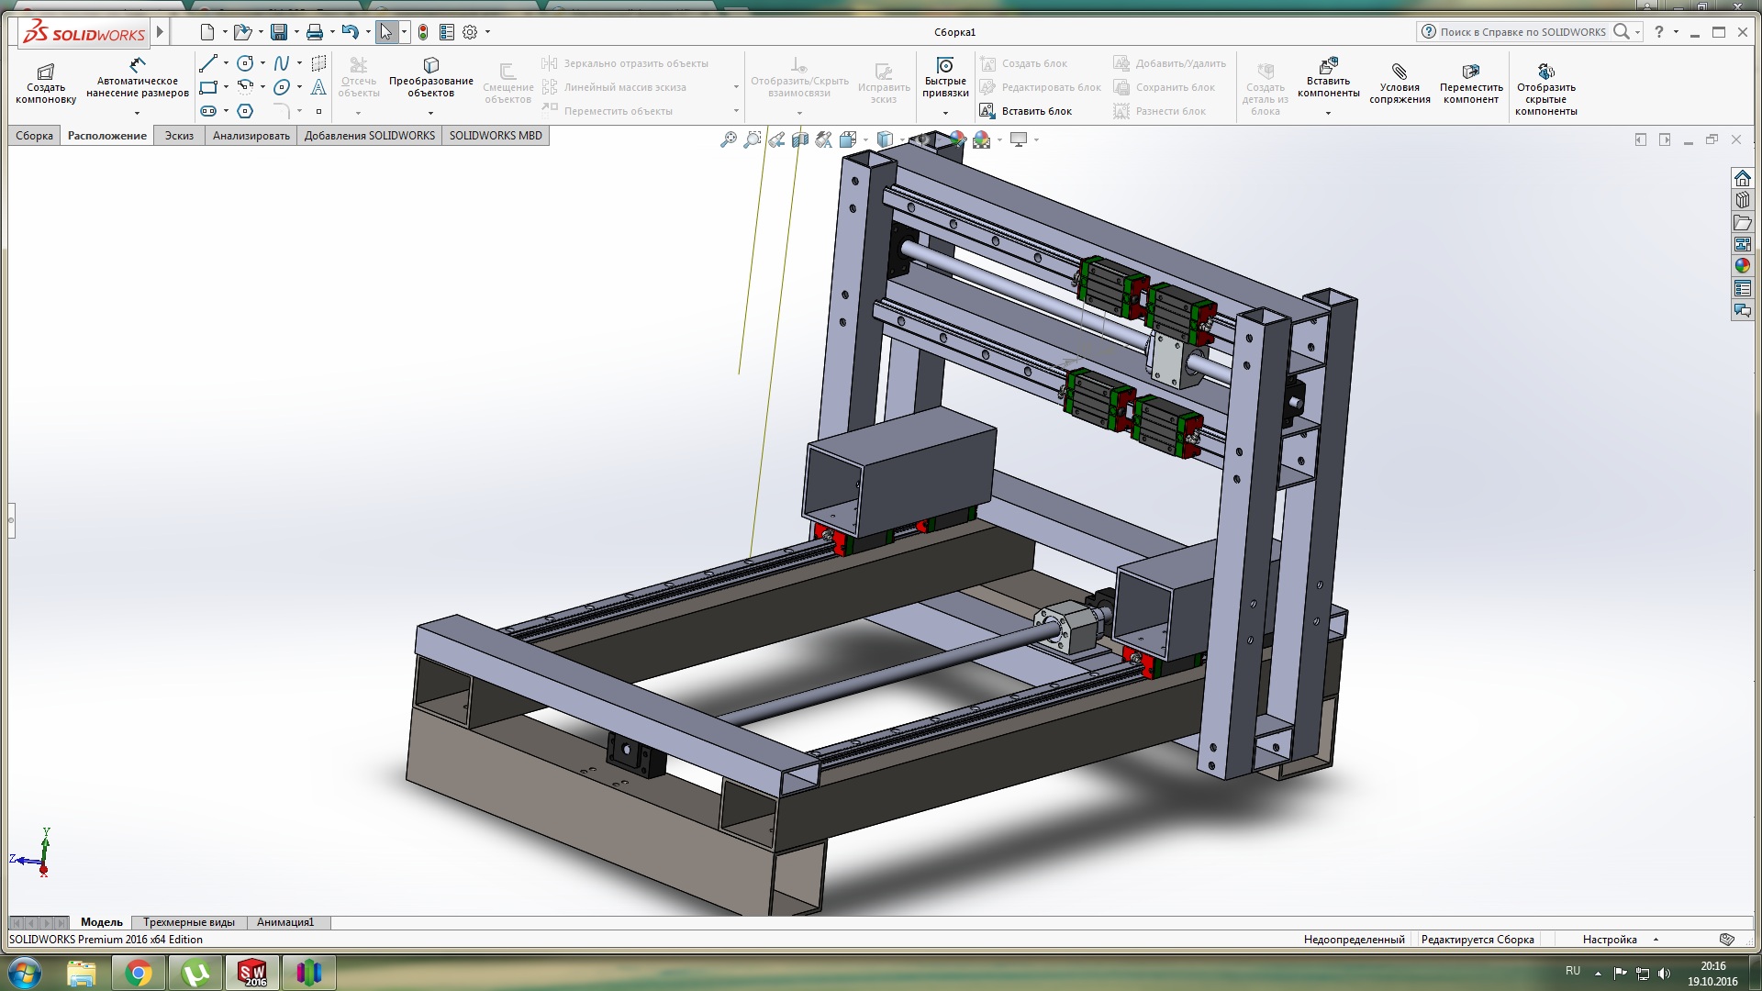Expand the Rectangle tool dropdown arrow
Screen dimensions: 1762x991
coord(226,87)
